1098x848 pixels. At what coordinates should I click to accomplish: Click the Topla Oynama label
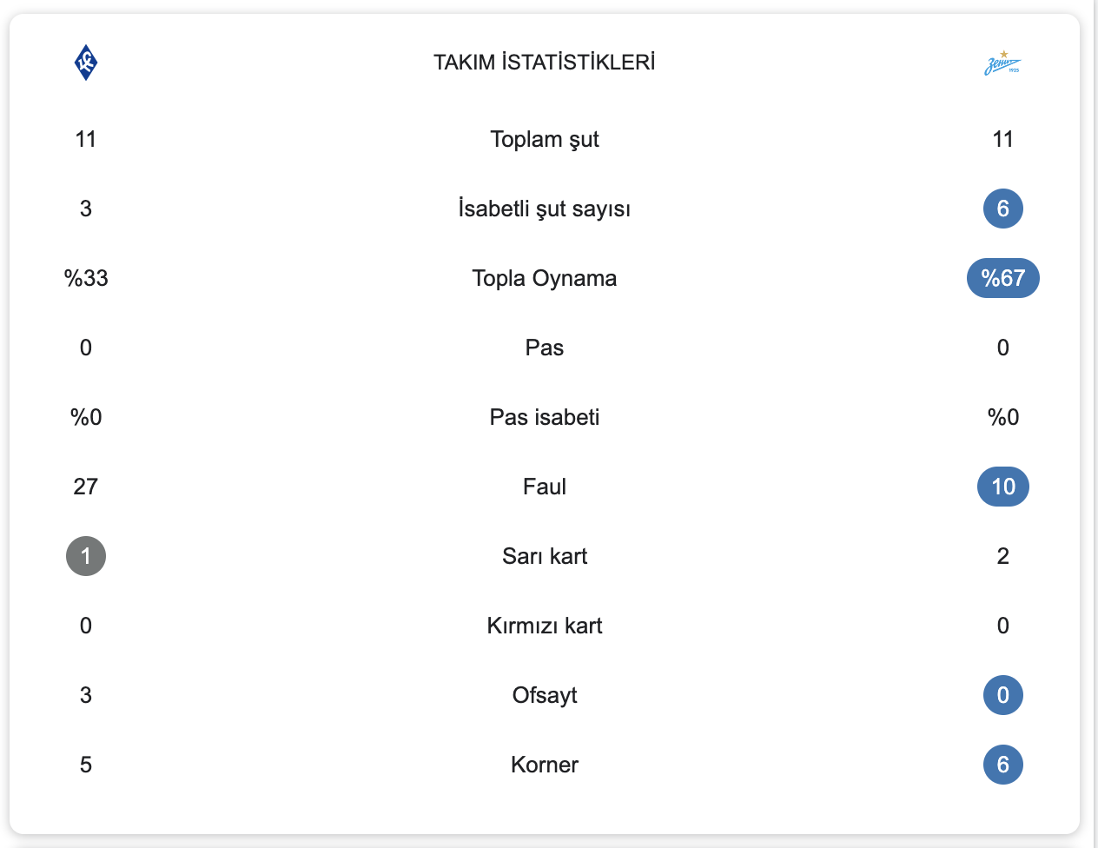point(545,278)
